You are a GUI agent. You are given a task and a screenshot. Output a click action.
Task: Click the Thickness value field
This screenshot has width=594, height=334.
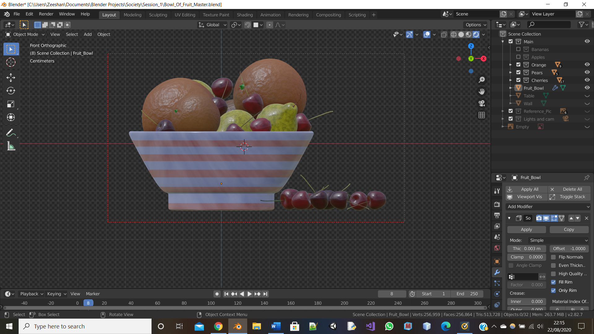coord(526,249)
